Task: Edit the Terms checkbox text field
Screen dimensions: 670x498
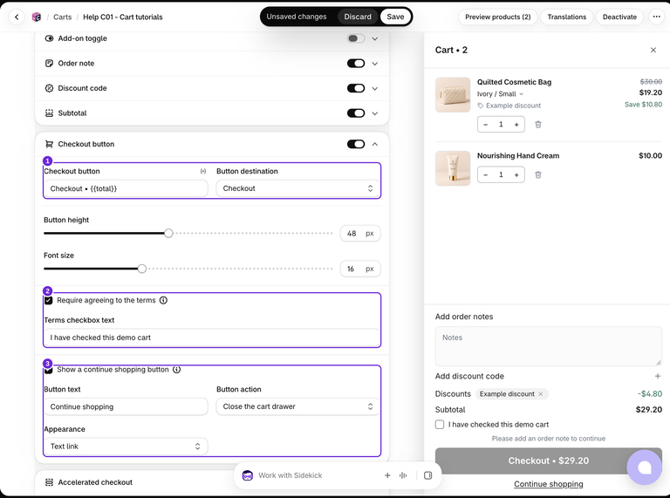Action: pos(212,338)
